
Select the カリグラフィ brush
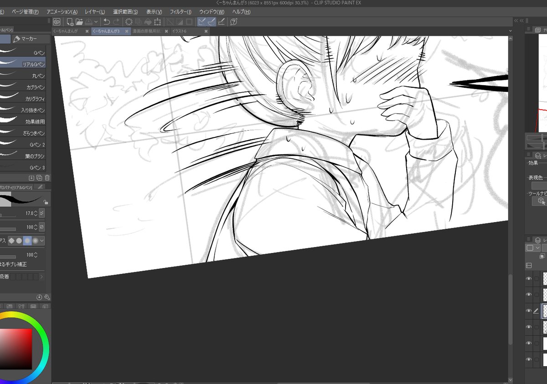(23, 98)
